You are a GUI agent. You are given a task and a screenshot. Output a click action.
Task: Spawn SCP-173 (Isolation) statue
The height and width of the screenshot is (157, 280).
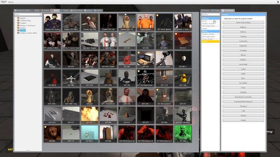108,96
